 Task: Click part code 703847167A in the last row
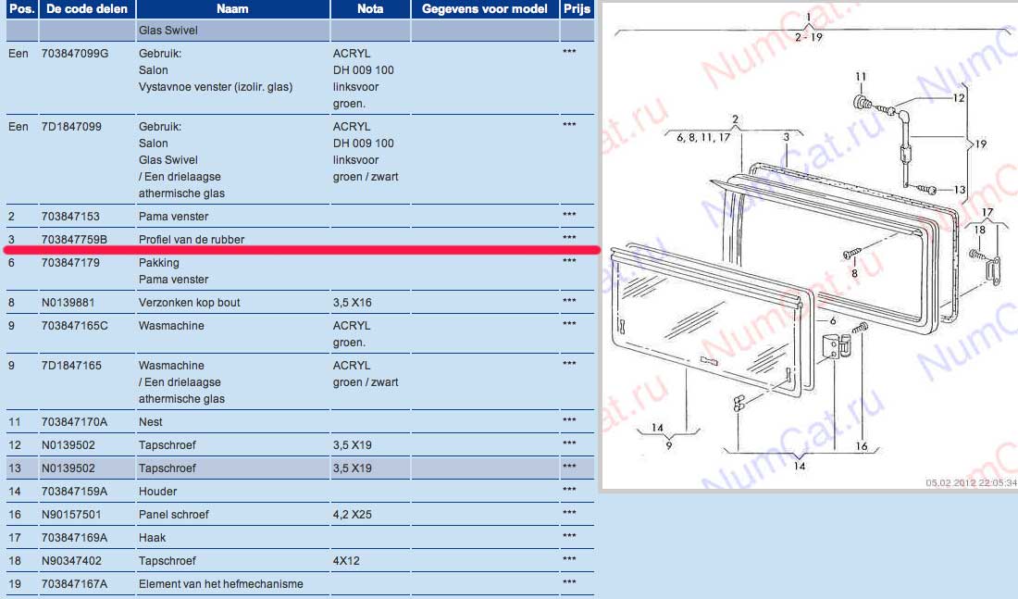[74, 584]
